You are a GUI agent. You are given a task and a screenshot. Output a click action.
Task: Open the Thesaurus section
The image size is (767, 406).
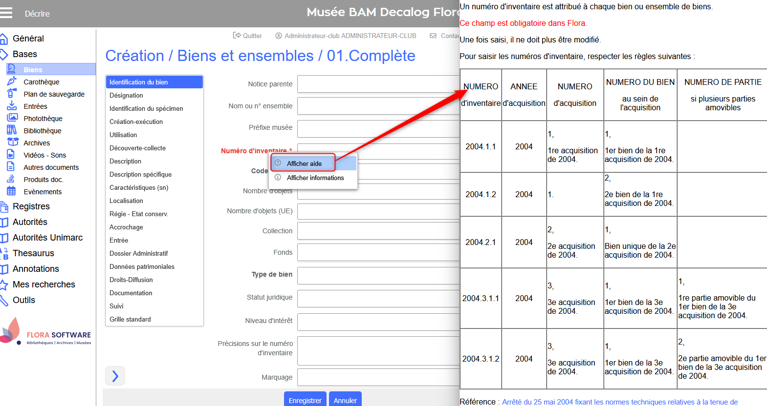33,253
